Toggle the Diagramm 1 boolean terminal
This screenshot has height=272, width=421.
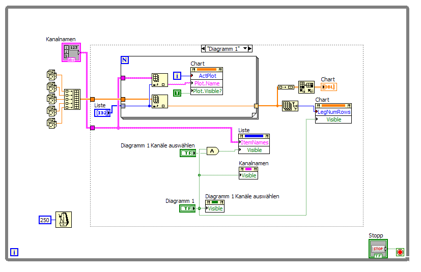[x=187, y=208]
